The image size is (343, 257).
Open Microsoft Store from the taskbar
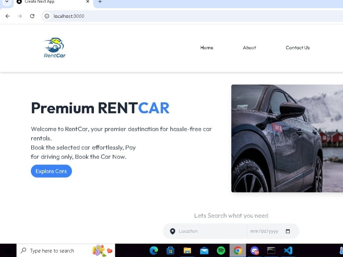170,250
